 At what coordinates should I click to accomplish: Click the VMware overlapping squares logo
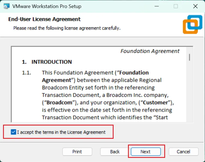[x=193, y=24]
